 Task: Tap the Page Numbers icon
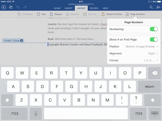pos(127,14)
